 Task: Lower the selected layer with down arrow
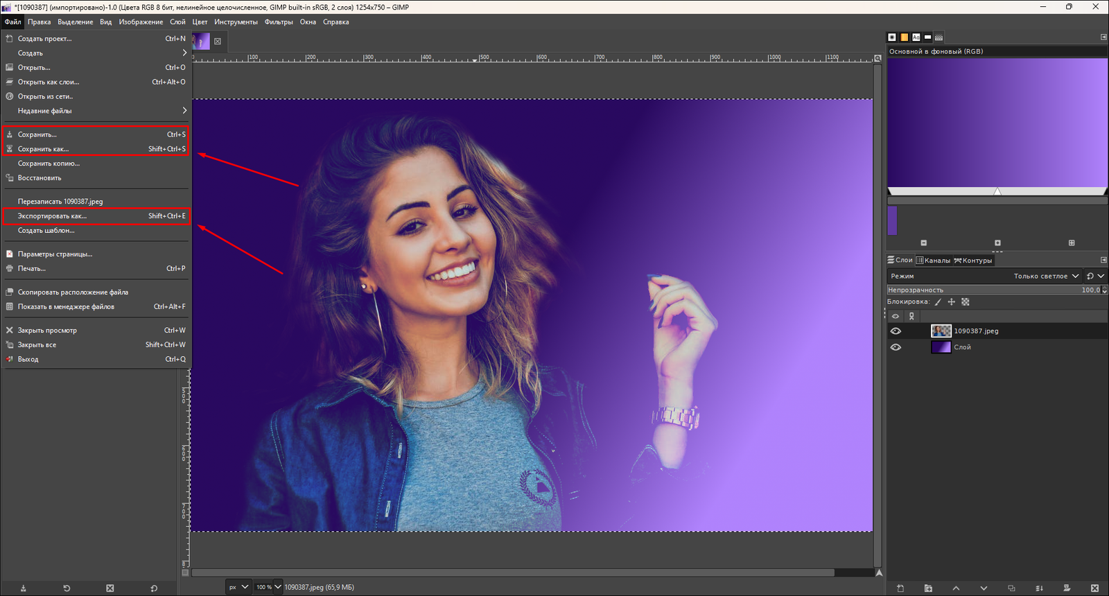tap(984, 588)
